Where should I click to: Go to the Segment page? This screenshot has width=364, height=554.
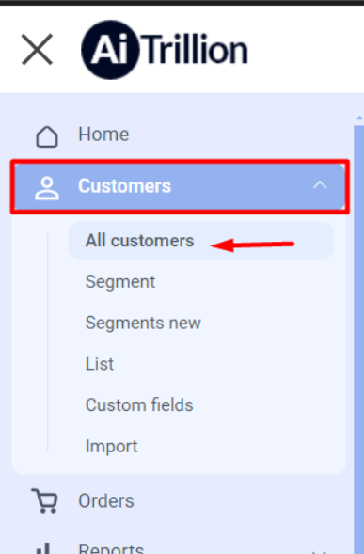(120, 281)
